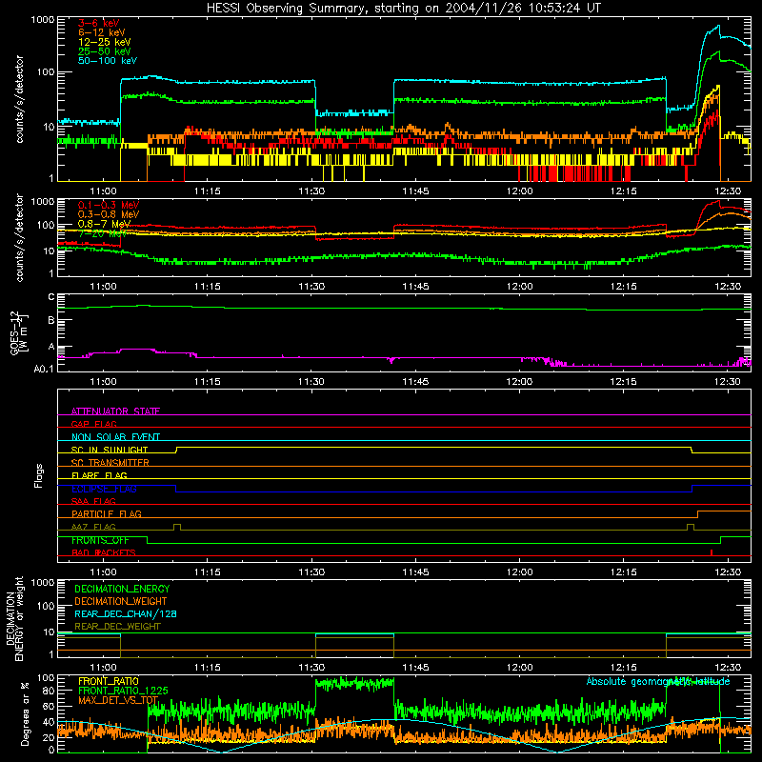The width and height of the screenshot is (762, 762).
Task: Select the NON_SOLAR_EVENT flag label
Action: (x=115, y=437)
